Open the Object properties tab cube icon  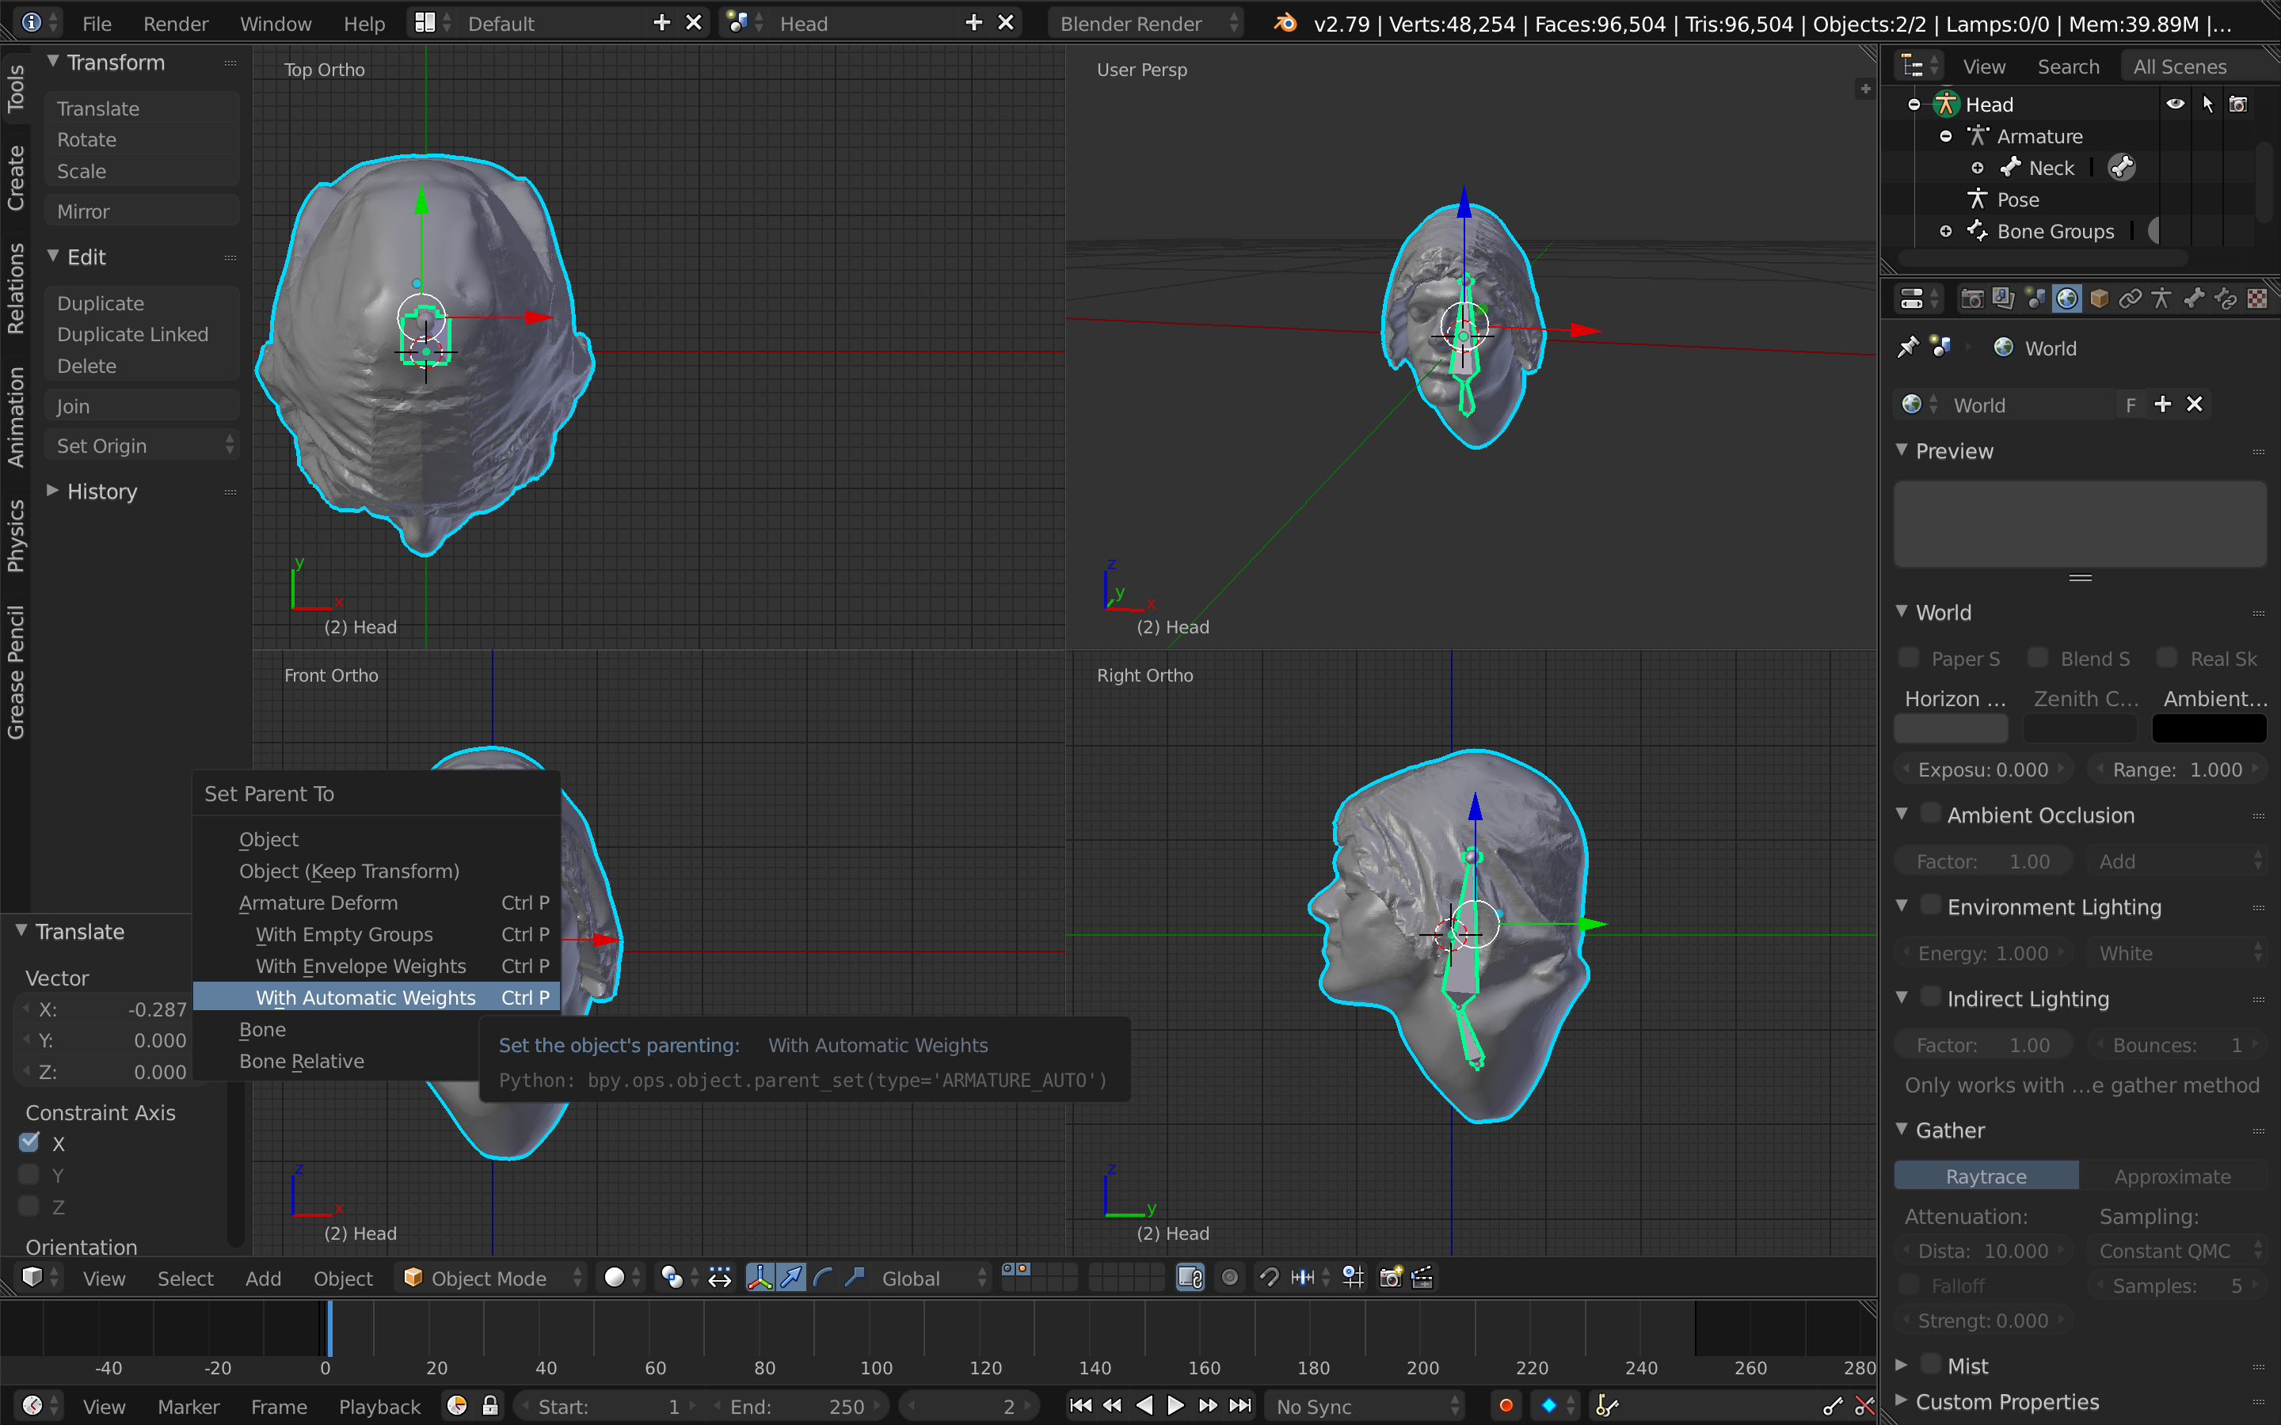2099,300
